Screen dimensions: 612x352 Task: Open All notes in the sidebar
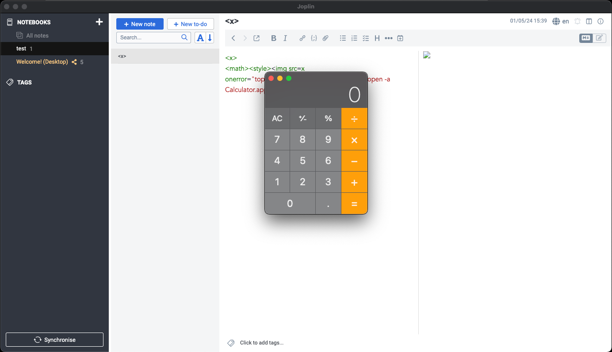tap(37, 35)
